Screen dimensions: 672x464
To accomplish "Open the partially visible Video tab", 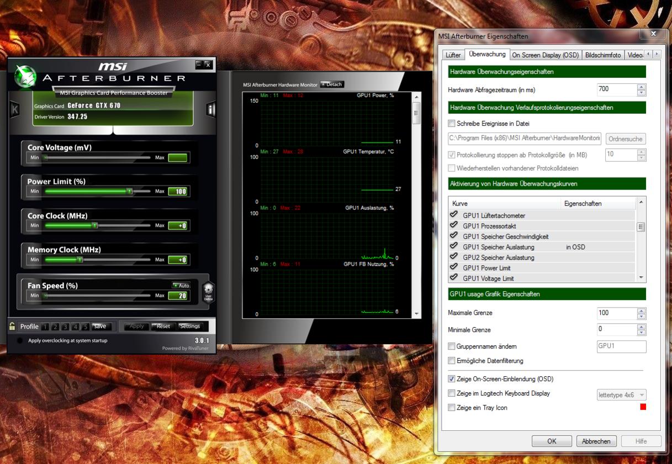I will click(x=635, y=55).
